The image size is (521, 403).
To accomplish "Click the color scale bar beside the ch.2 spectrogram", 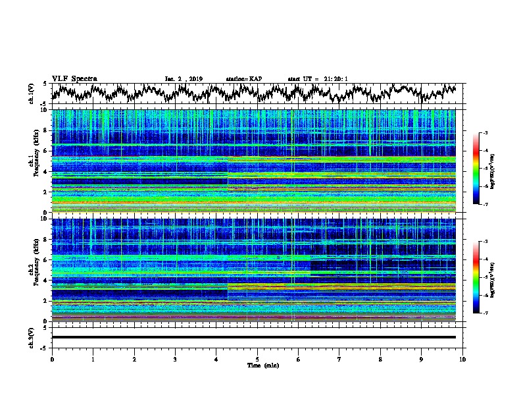I will 476,277.
